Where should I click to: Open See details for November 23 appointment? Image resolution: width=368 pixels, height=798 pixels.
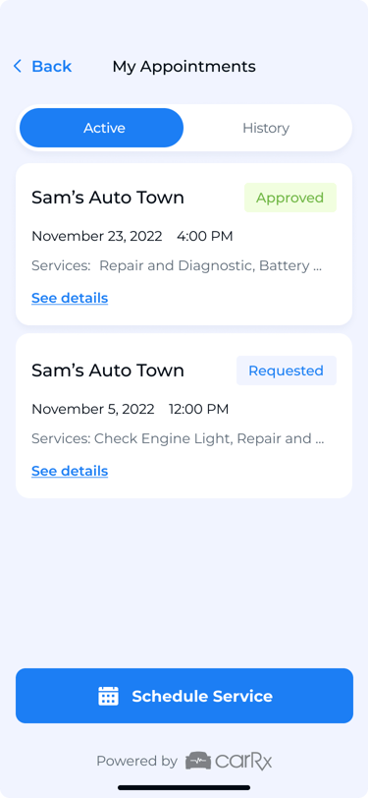70,298
